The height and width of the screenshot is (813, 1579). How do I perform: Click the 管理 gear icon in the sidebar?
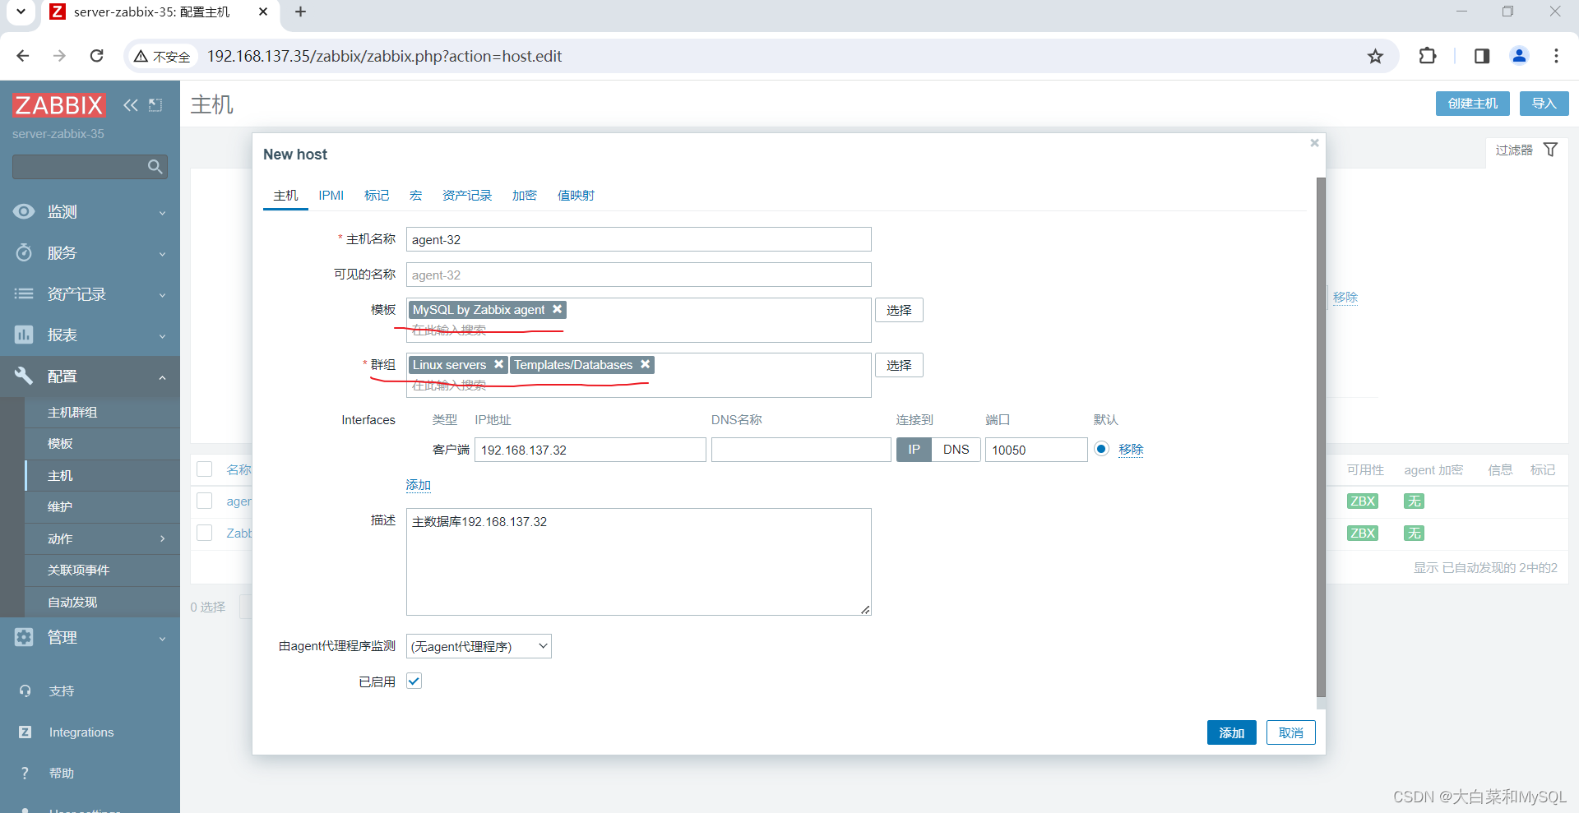(24, 637)
